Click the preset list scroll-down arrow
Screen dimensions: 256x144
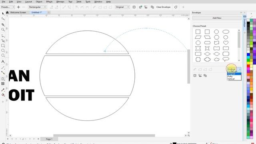click(x=239, y=60)
